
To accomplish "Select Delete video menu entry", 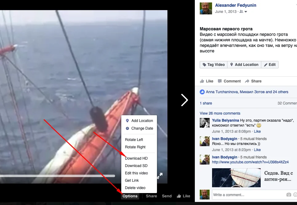I will click(135, 188).
